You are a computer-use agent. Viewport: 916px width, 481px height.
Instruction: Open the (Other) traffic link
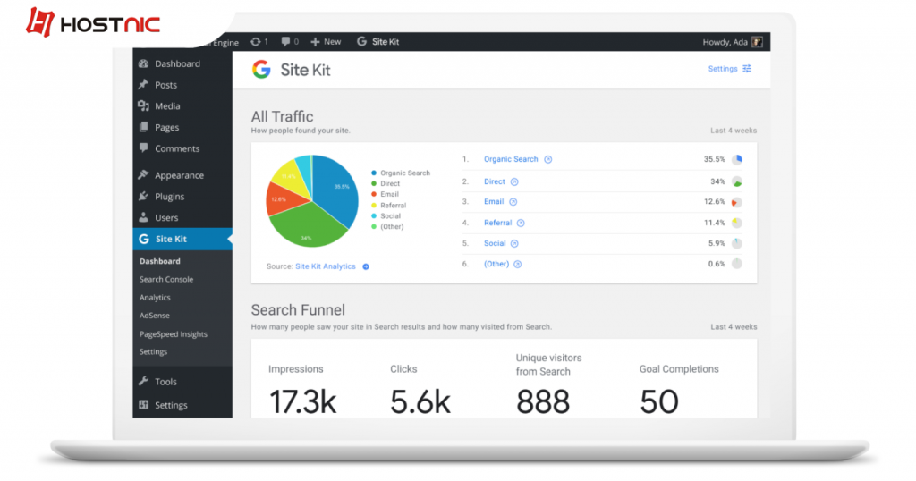[496, 264]
